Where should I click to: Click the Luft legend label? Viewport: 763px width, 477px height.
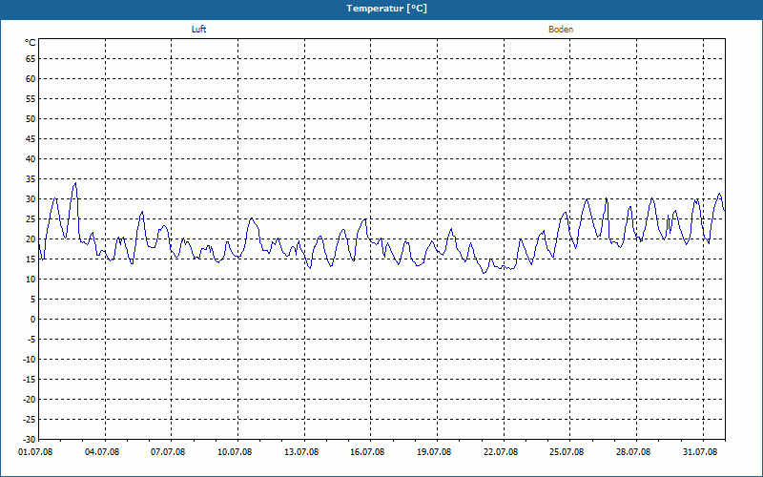[x=198, y=30]
